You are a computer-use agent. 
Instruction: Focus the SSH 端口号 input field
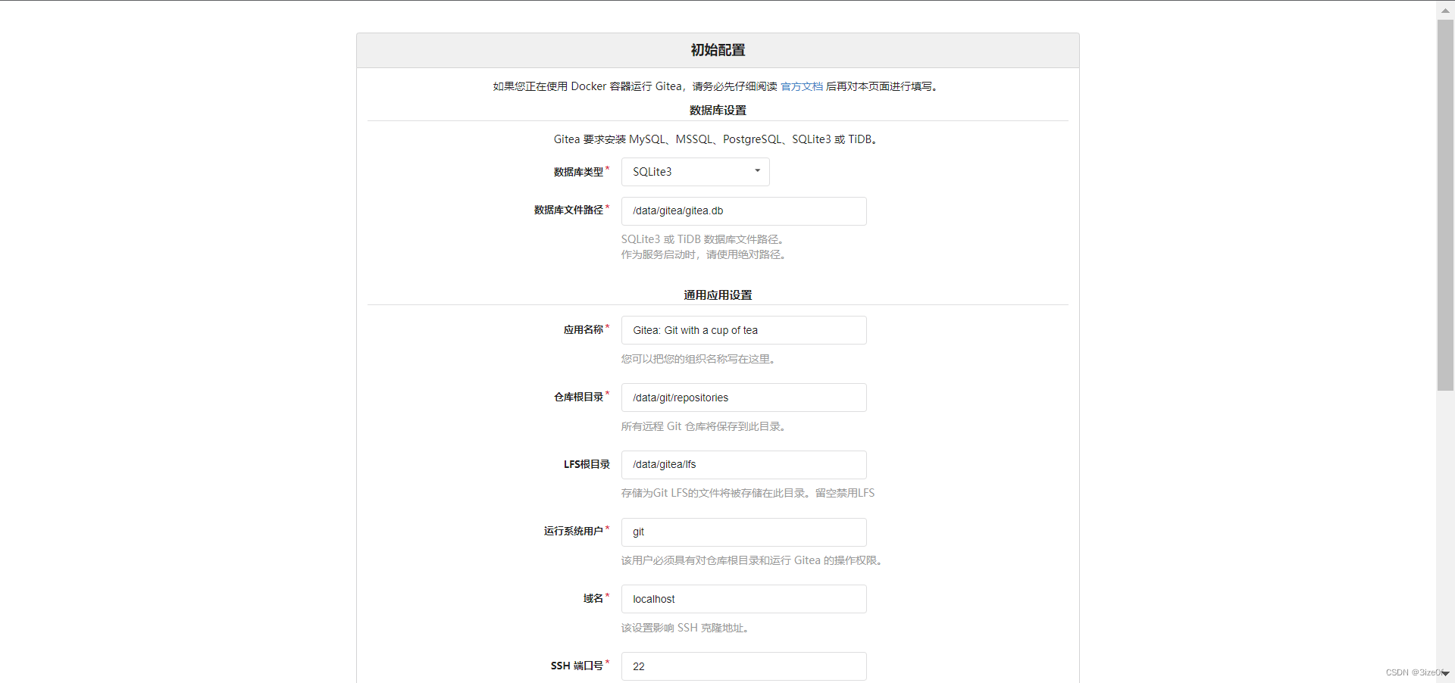(x=743, y=666)
